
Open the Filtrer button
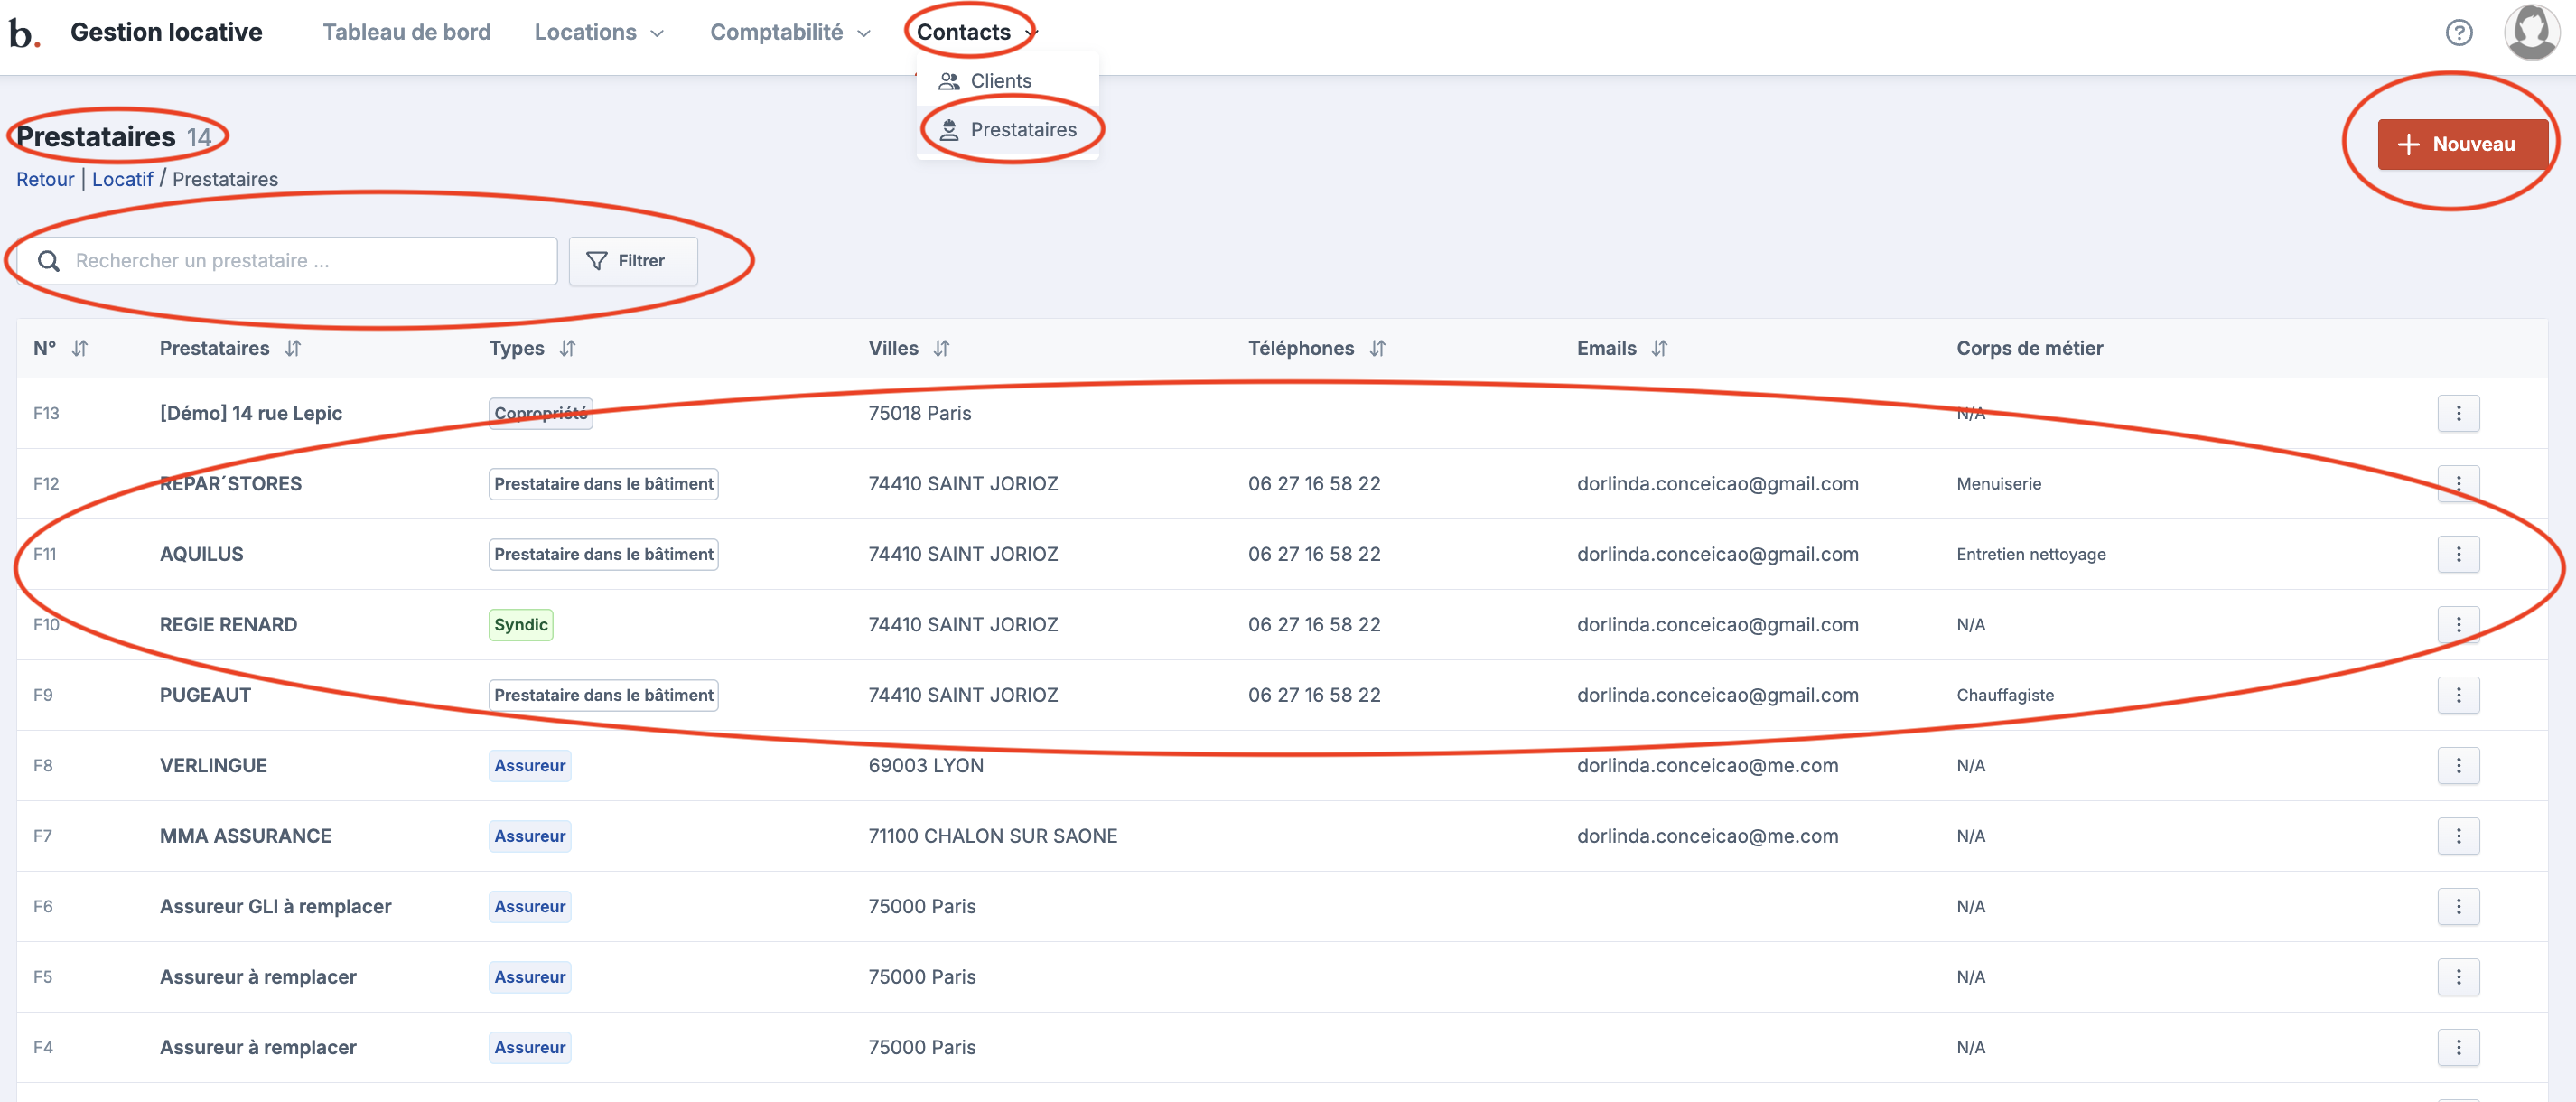coord(633,261)
